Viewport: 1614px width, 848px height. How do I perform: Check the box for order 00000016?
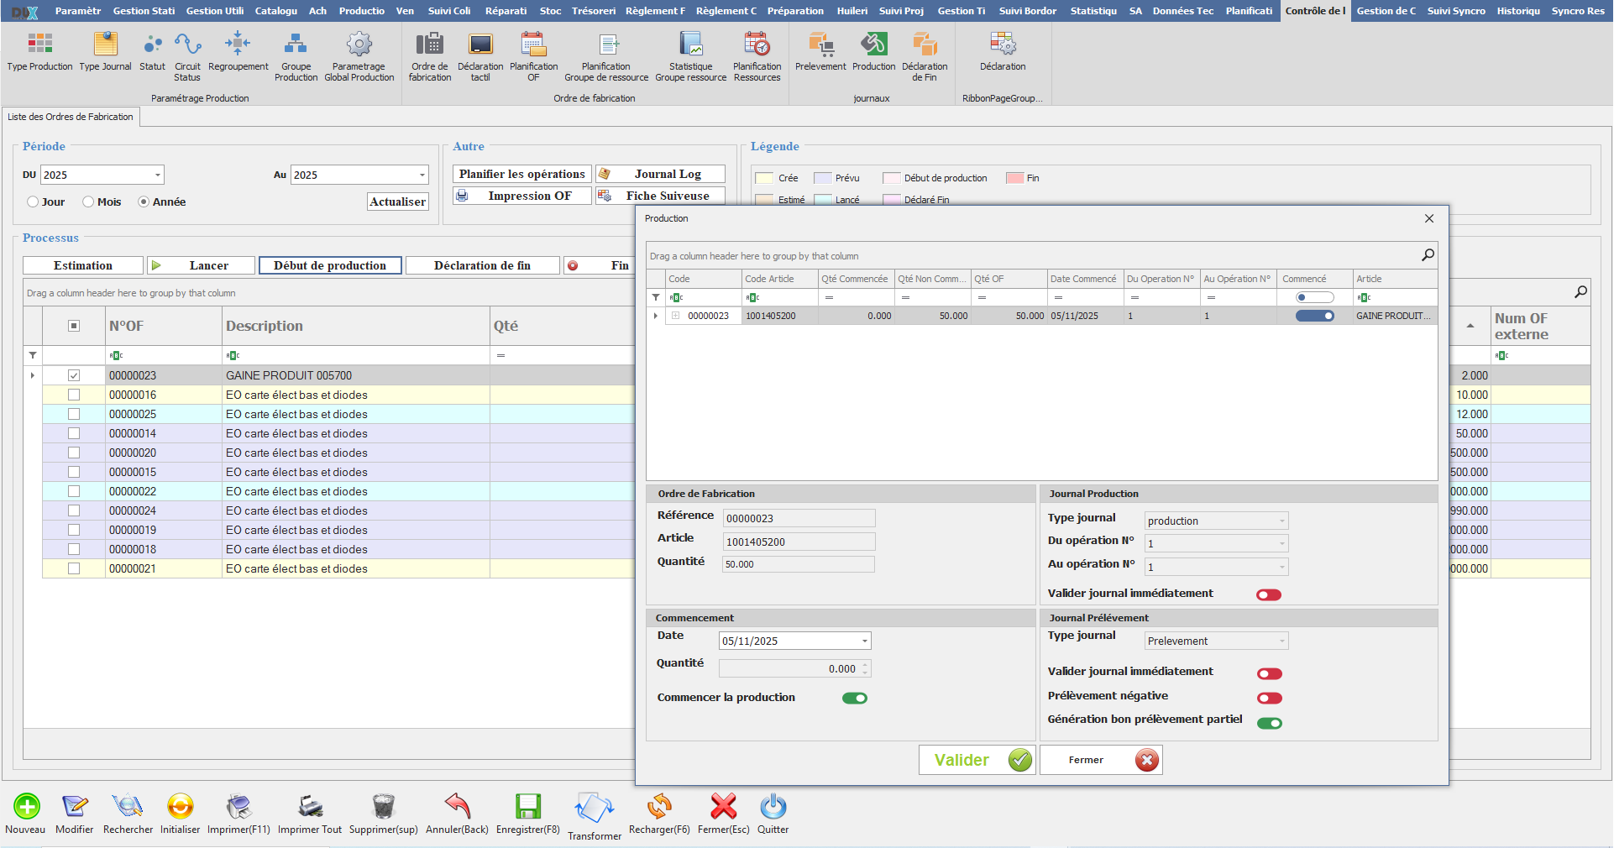point(74,395)
